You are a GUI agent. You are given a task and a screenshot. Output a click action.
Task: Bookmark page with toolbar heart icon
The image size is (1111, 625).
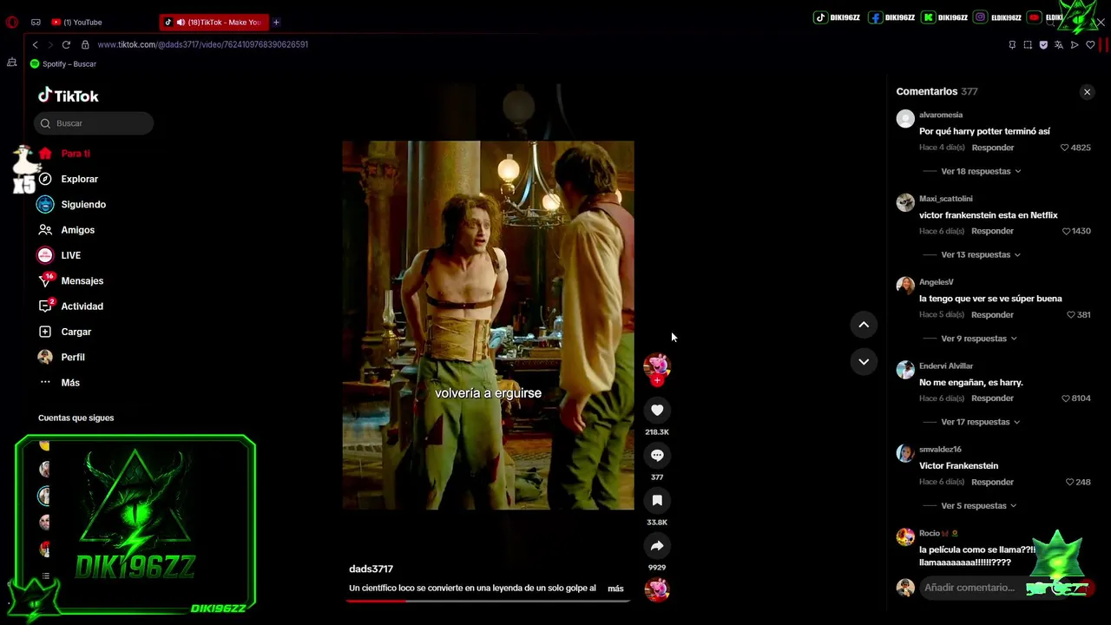coord(1090,44)
